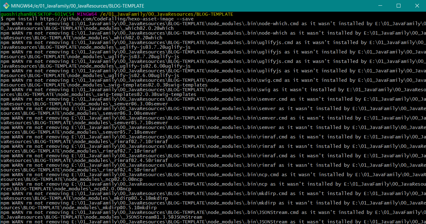Click the window title path text
The height and width of the screenshot is (224, 426).
coord(77,6)
